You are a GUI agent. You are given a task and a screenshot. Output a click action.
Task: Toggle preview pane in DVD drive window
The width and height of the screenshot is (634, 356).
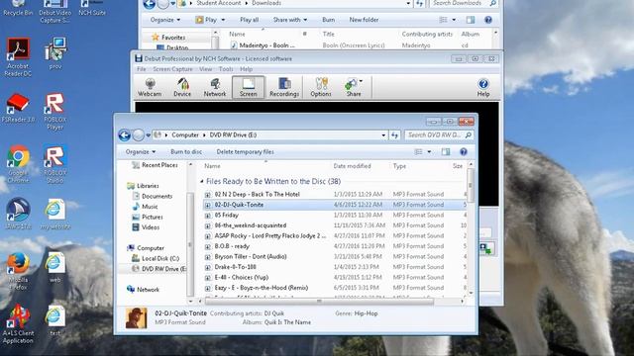446,151
